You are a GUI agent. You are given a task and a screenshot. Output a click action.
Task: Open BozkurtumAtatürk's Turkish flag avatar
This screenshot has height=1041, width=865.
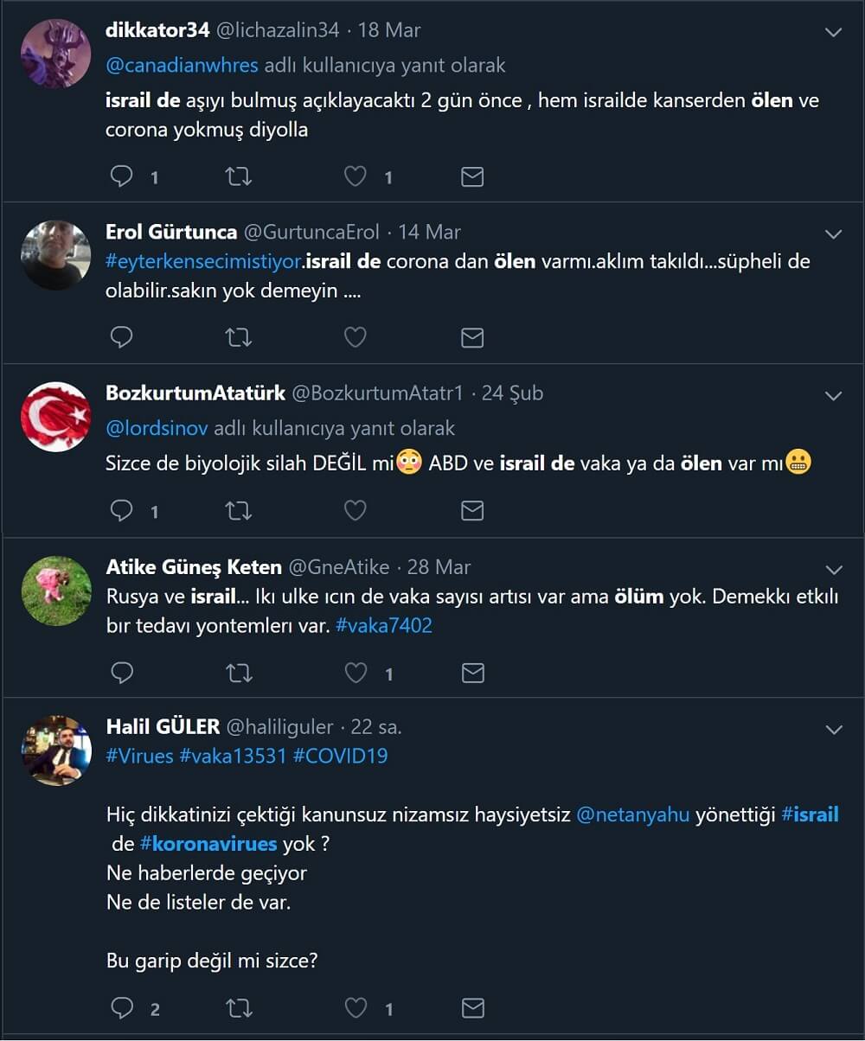coord(56,417)
